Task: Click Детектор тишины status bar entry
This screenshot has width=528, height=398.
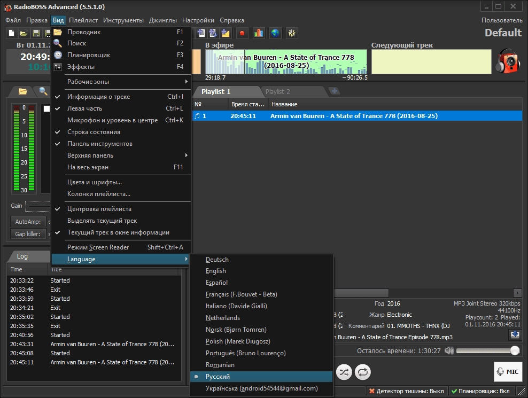Action: 407,391
